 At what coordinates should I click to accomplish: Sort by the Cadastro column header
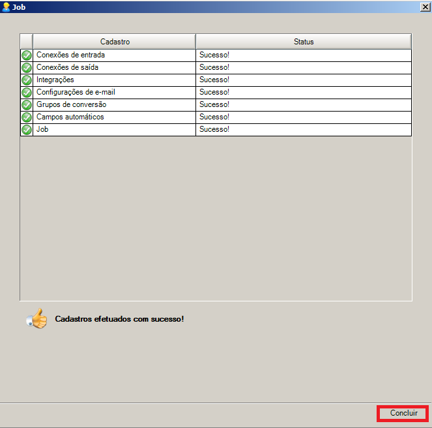tap(115, 42)
